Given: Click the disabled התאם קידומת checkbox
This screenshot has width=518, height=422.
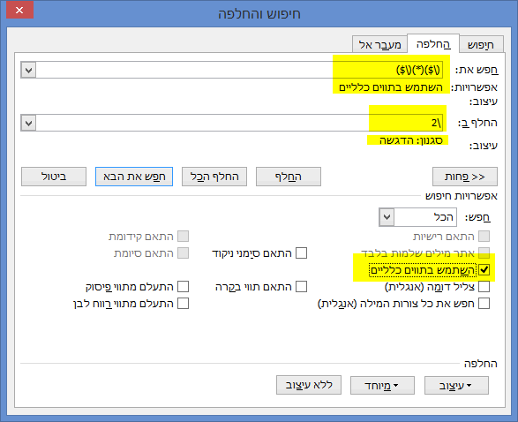Looking at the screenshot, I should coord(183,237).
